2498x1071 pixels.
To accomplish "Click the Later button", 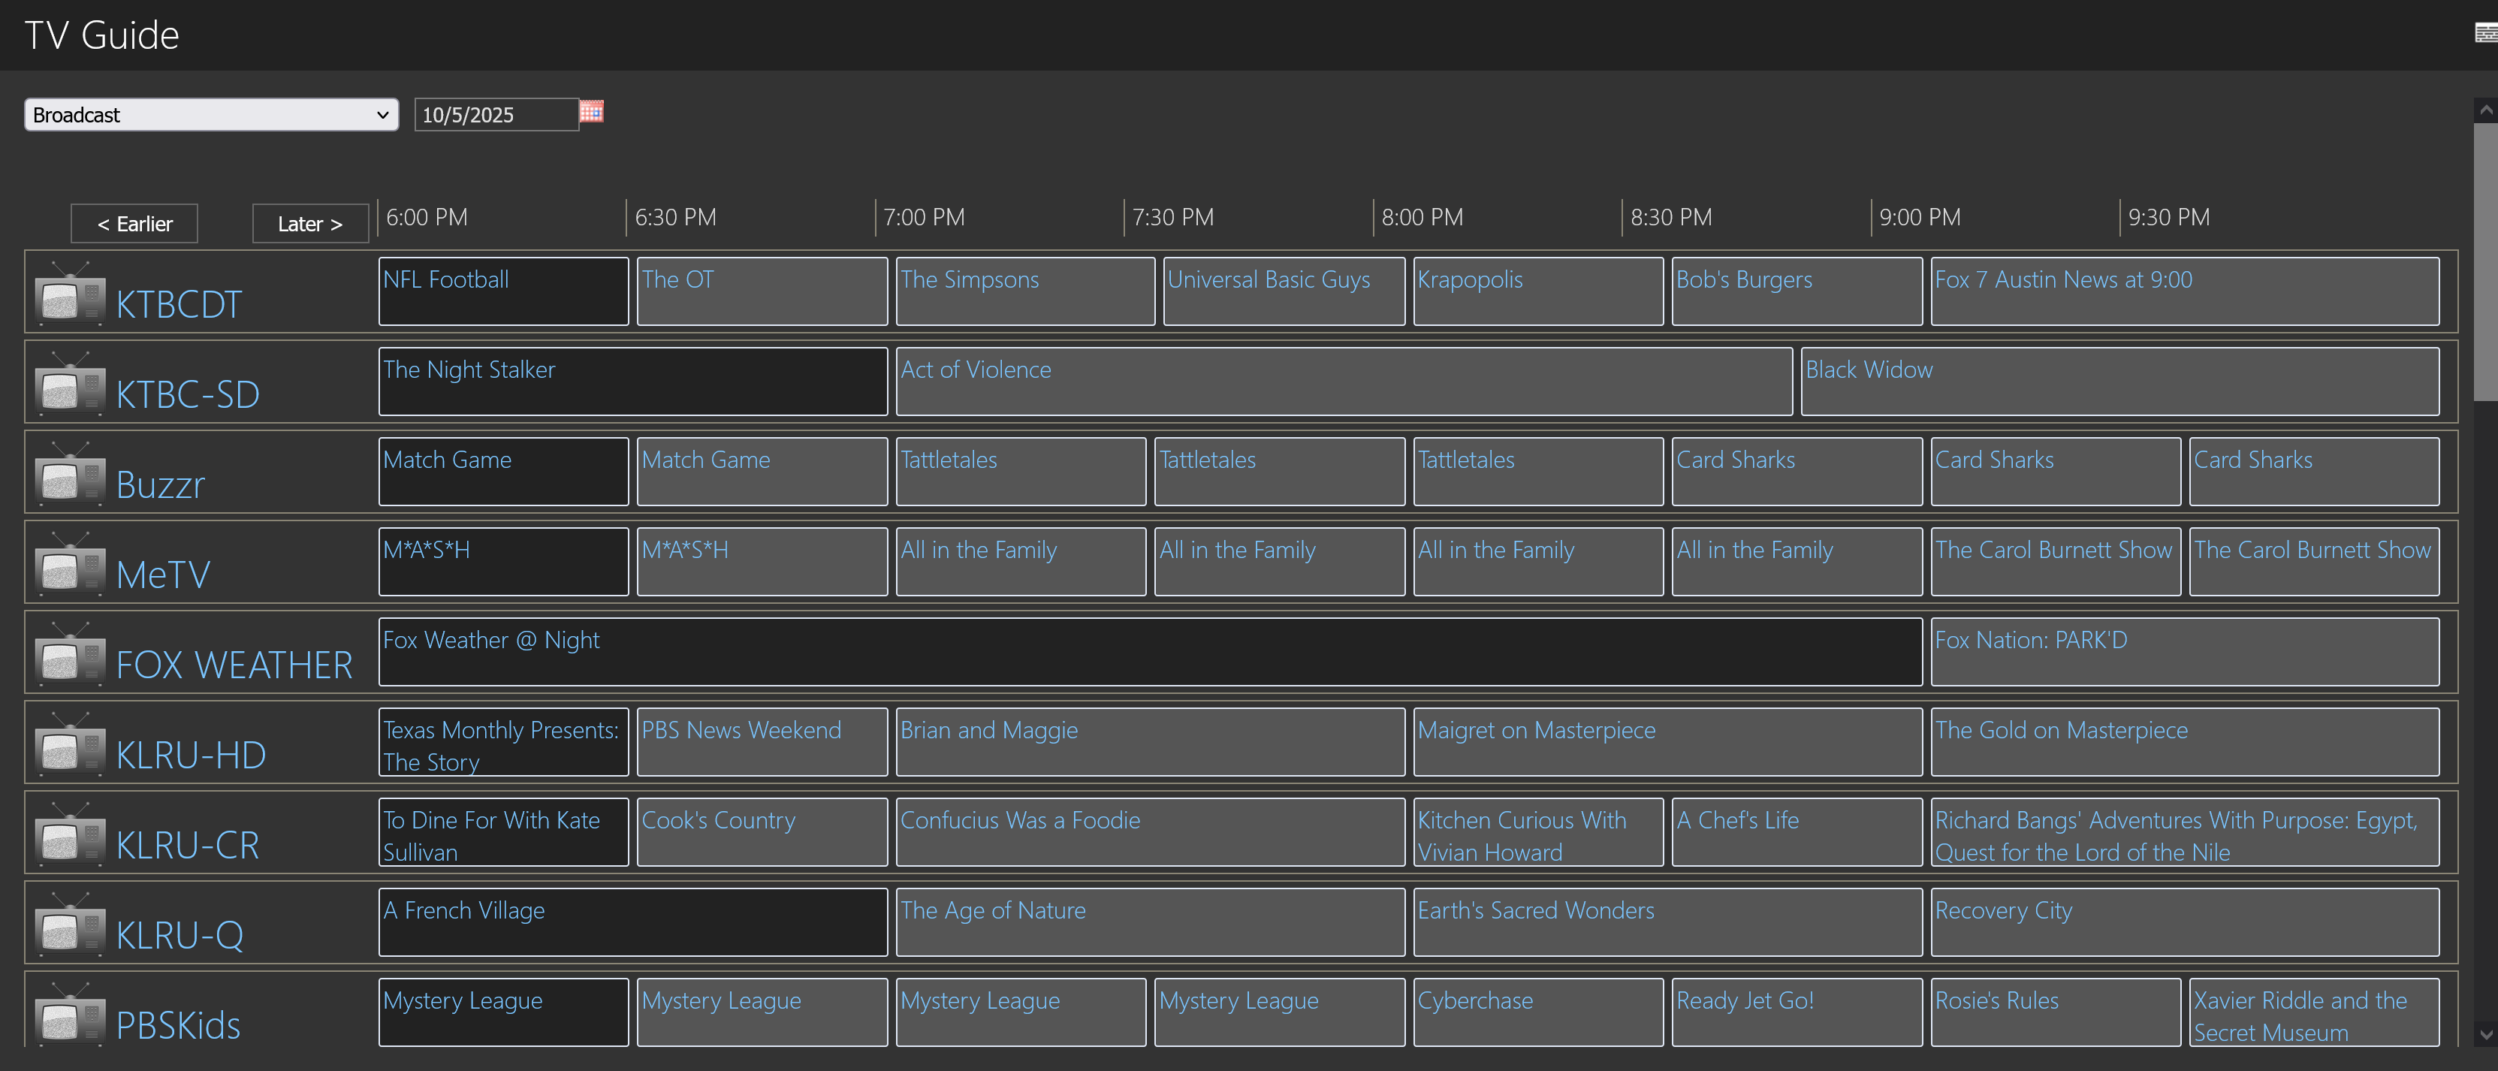I will 310,223.
